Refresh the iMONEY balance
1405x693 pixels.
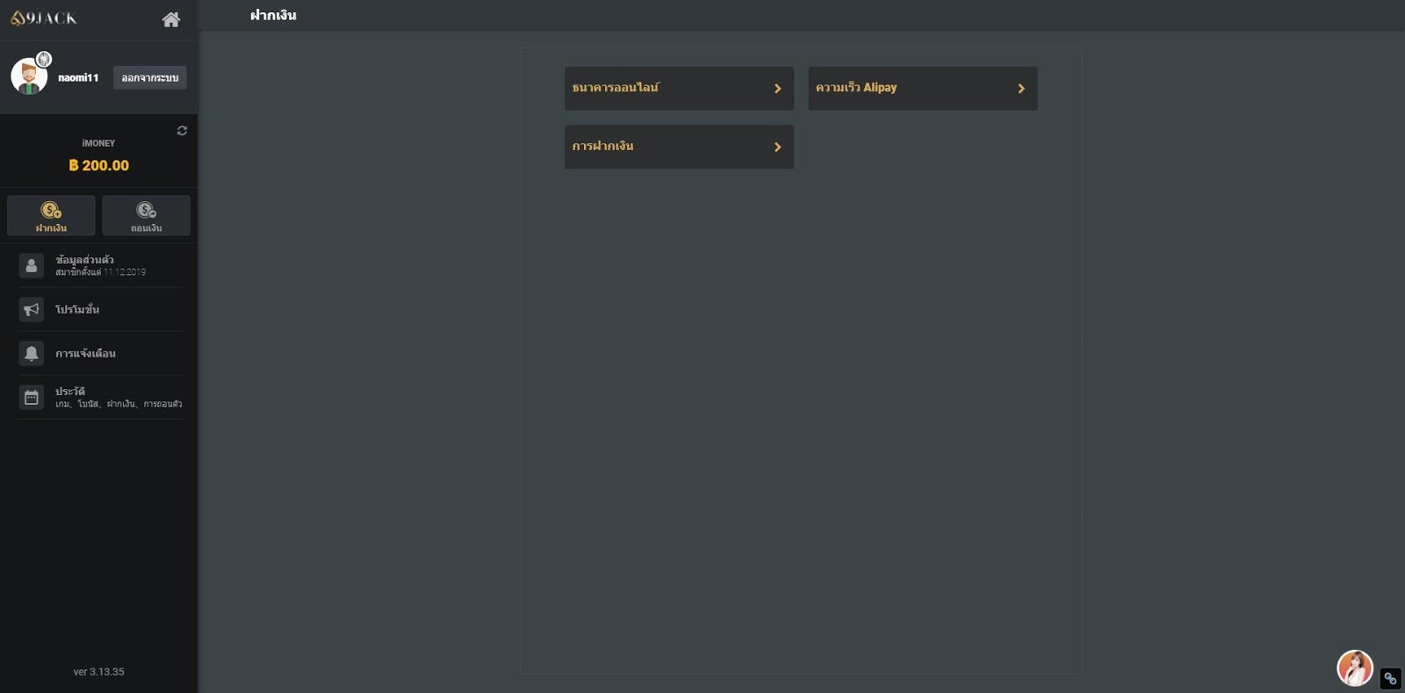tap(182, 131)
